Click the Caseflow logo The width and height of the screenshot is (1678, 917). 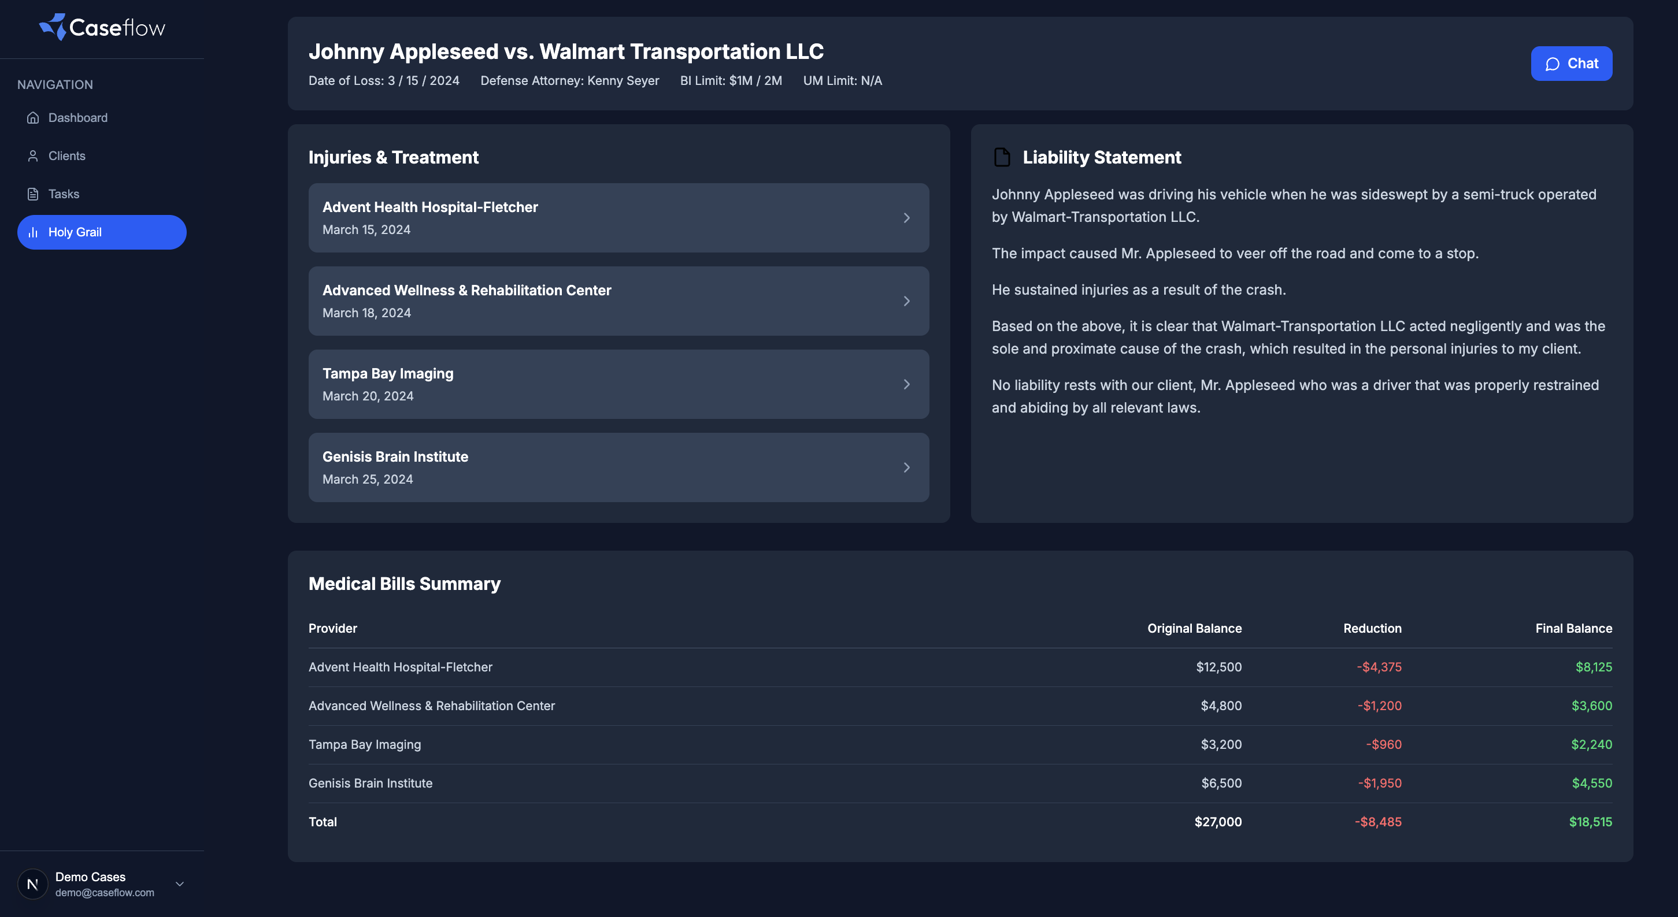coord(102,27)
